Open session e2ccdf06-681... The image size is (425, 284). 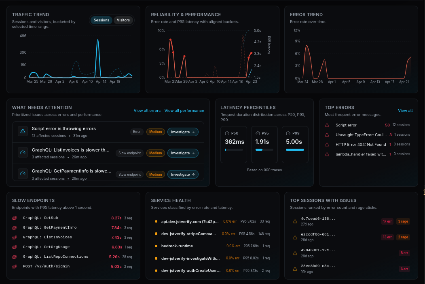pyautogui.click(x=351, y=237)
